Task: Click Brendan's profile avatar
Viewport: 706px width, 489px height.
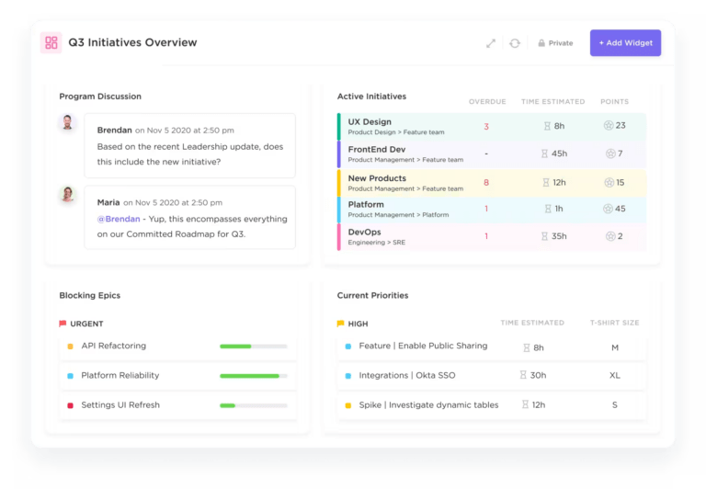Action: pos(67,123)
